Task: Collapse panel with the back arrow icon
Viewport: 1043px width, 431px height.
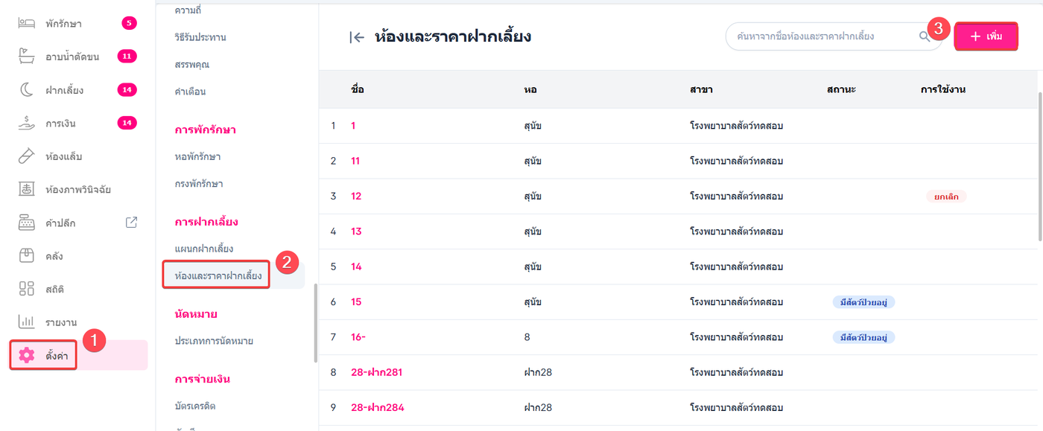Action: pyautogui.click(x=357, y=37)
